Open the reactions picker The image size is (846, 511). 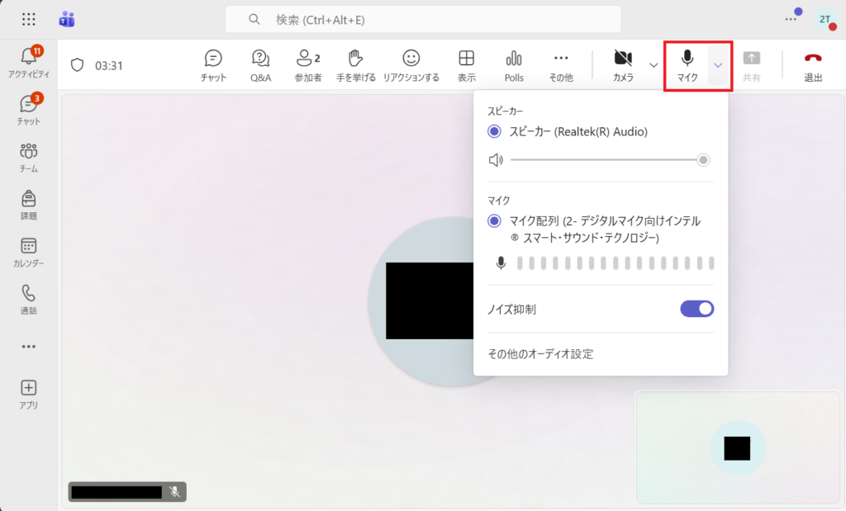pyautogui.click(x=411, y=65)
